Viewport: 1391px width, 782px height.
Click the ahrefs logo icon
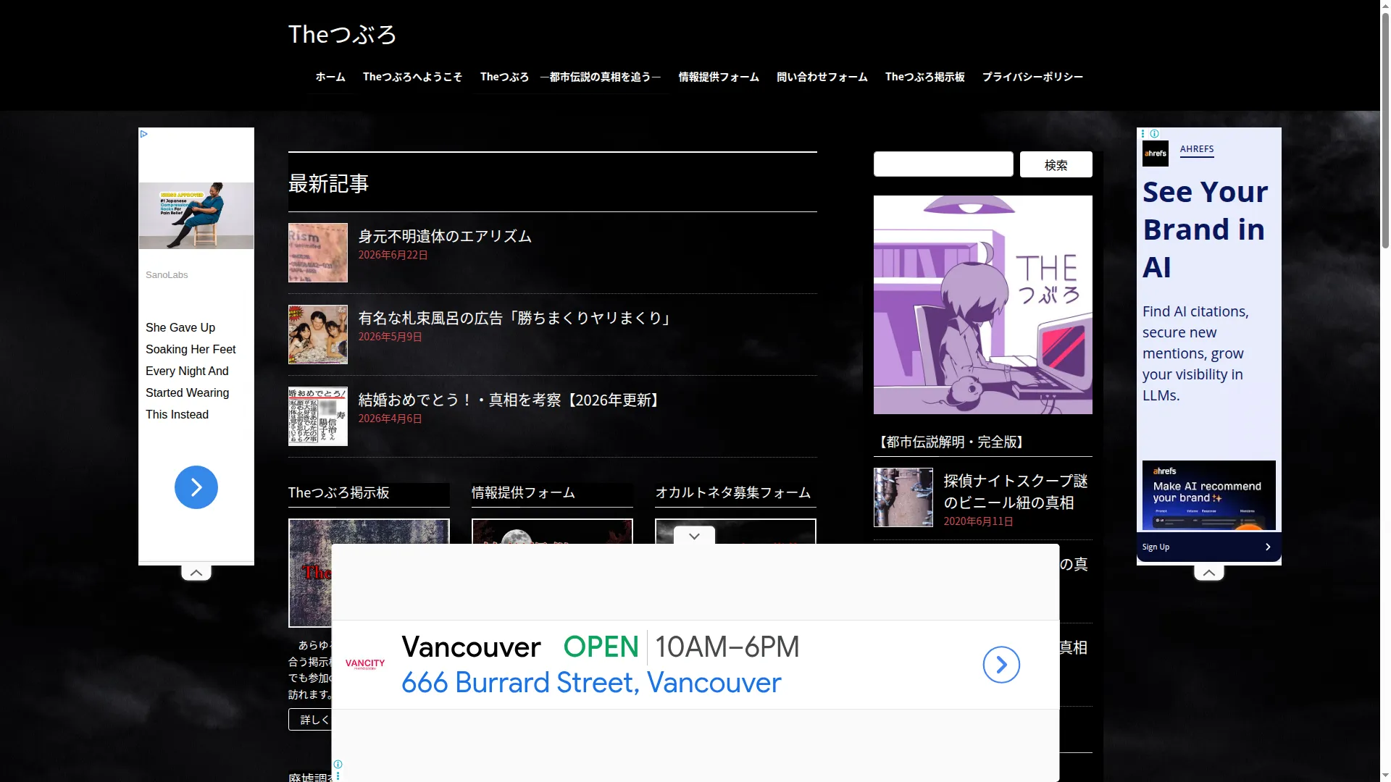click(x=1156, y=154)
